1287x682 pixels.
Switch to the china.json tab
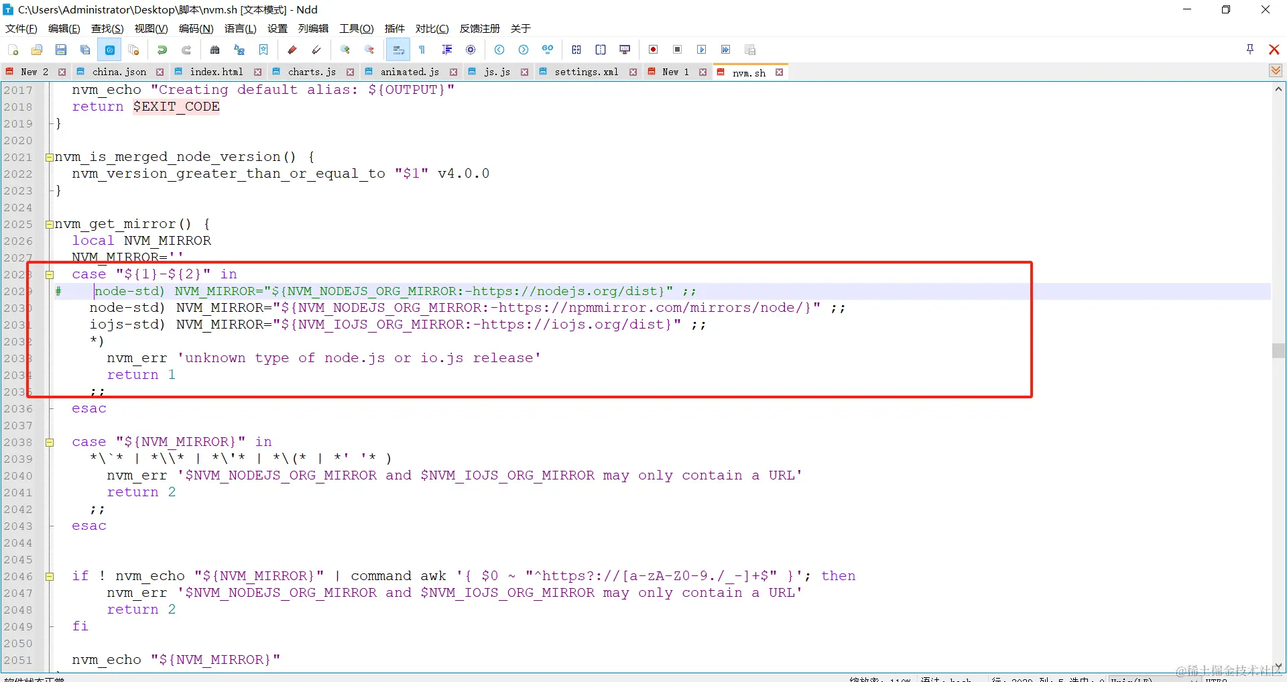(x=119, y=72)
